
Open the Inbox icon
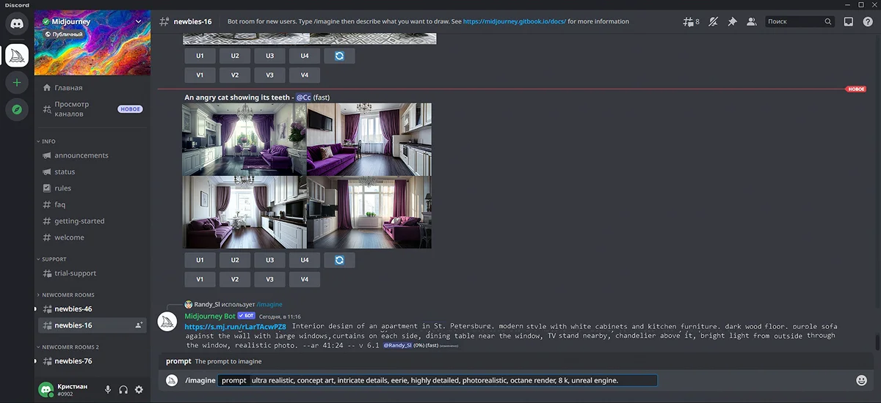(x=849, y=22)
